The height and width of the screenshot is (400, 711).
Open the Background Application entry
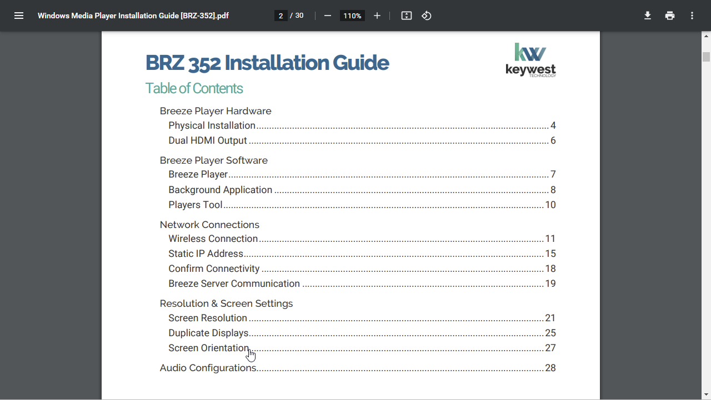[362, 190]
